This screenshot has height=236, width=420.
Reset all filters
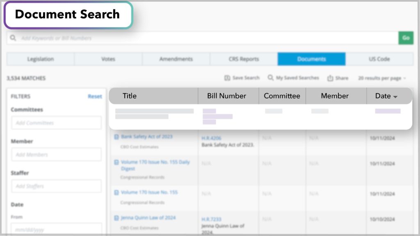coord(95,96)
